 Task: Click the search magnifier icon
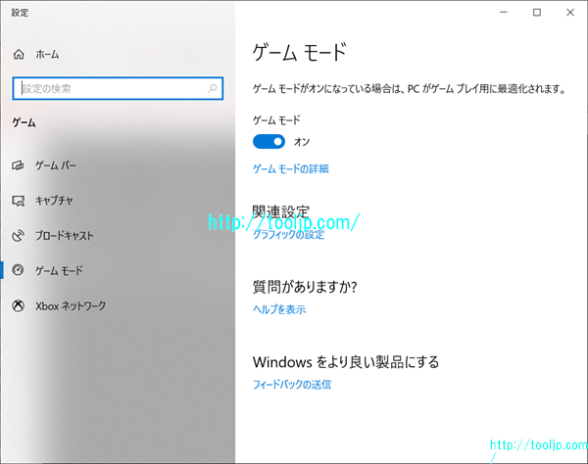click(x=213, y=89)
